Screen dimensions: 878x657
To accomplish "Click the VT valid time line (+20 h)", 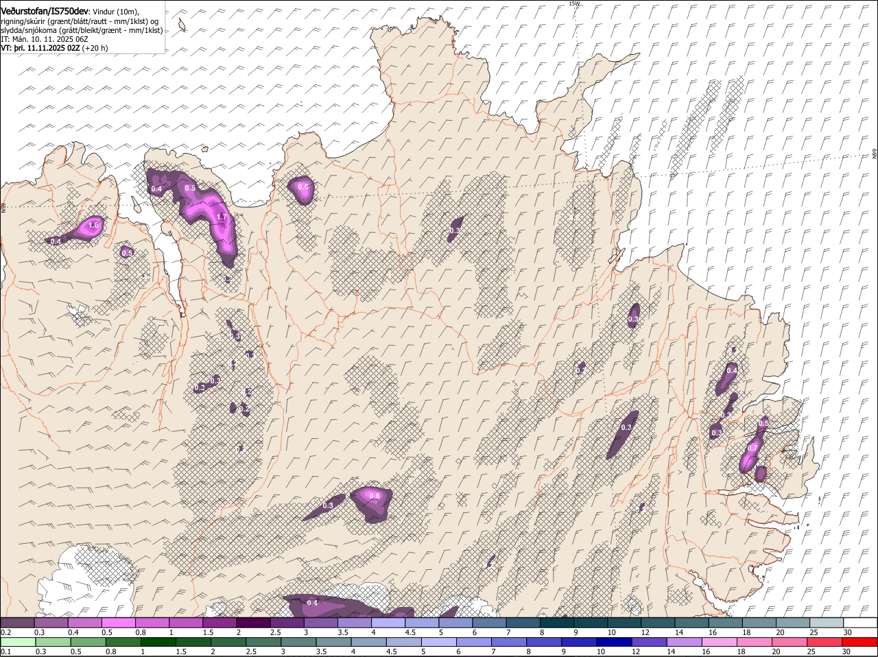I will [x=54, y=48].
